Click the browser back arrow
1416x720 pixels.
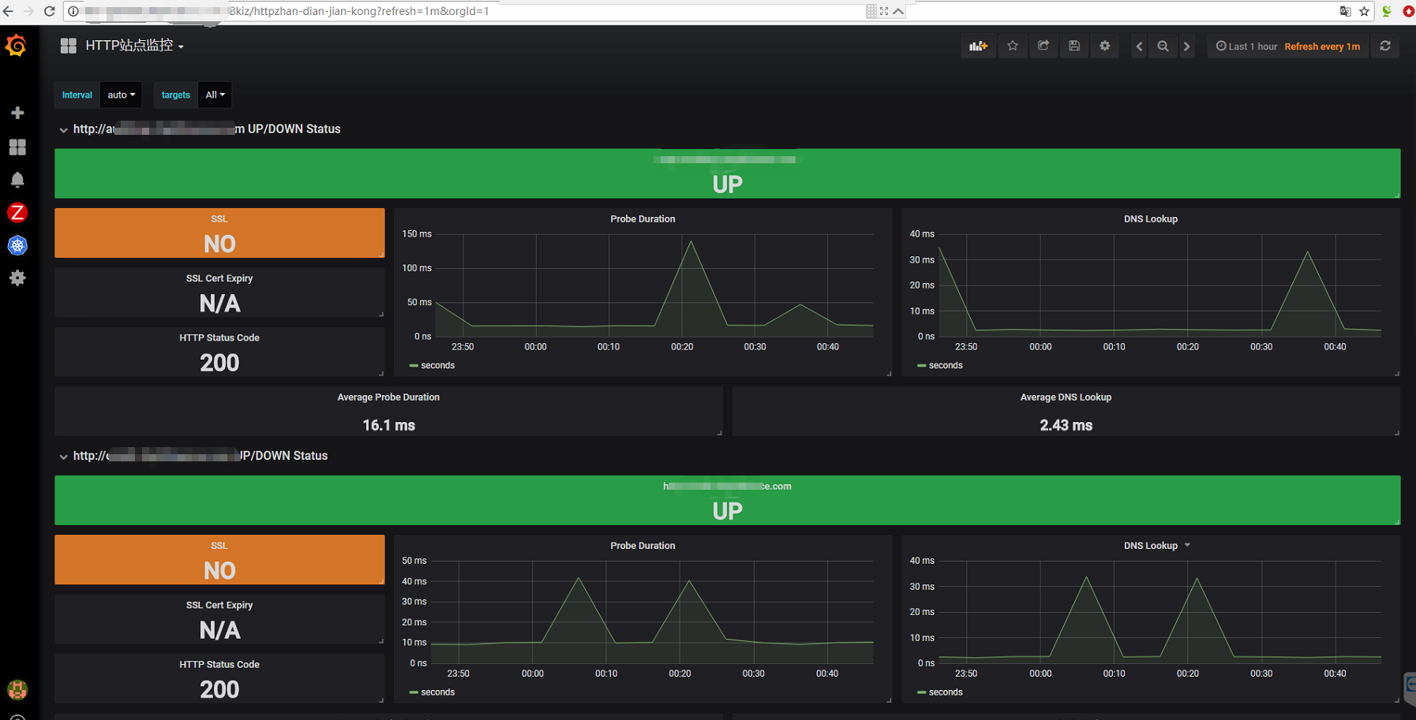pos(9,11)
